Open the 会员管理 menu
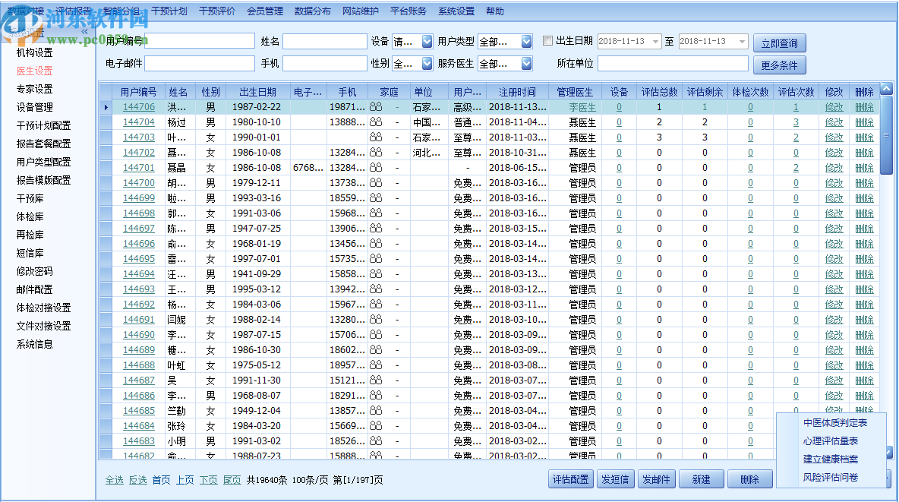 tap(265, 11)
